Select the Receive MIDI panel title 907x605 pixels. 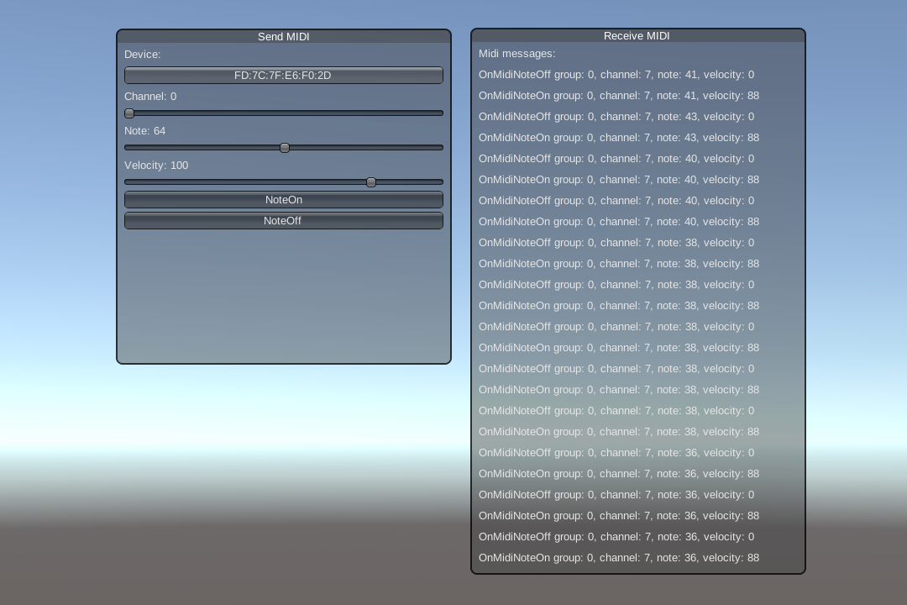(x=636, y=35)
